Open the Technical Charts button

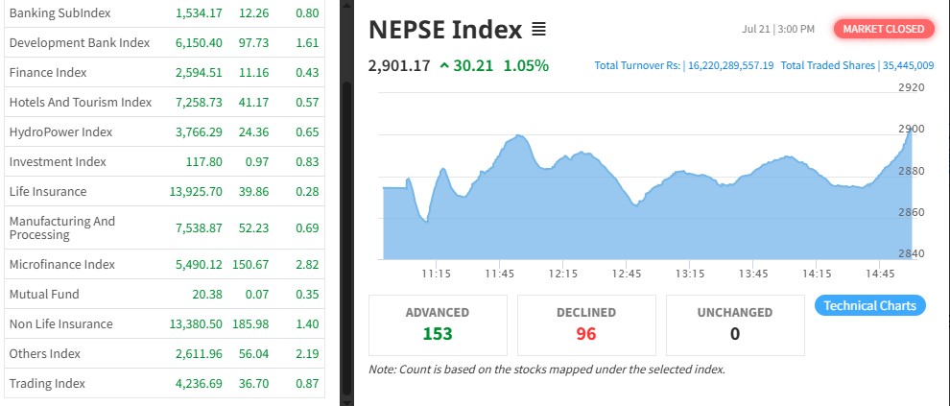(869, 305)
